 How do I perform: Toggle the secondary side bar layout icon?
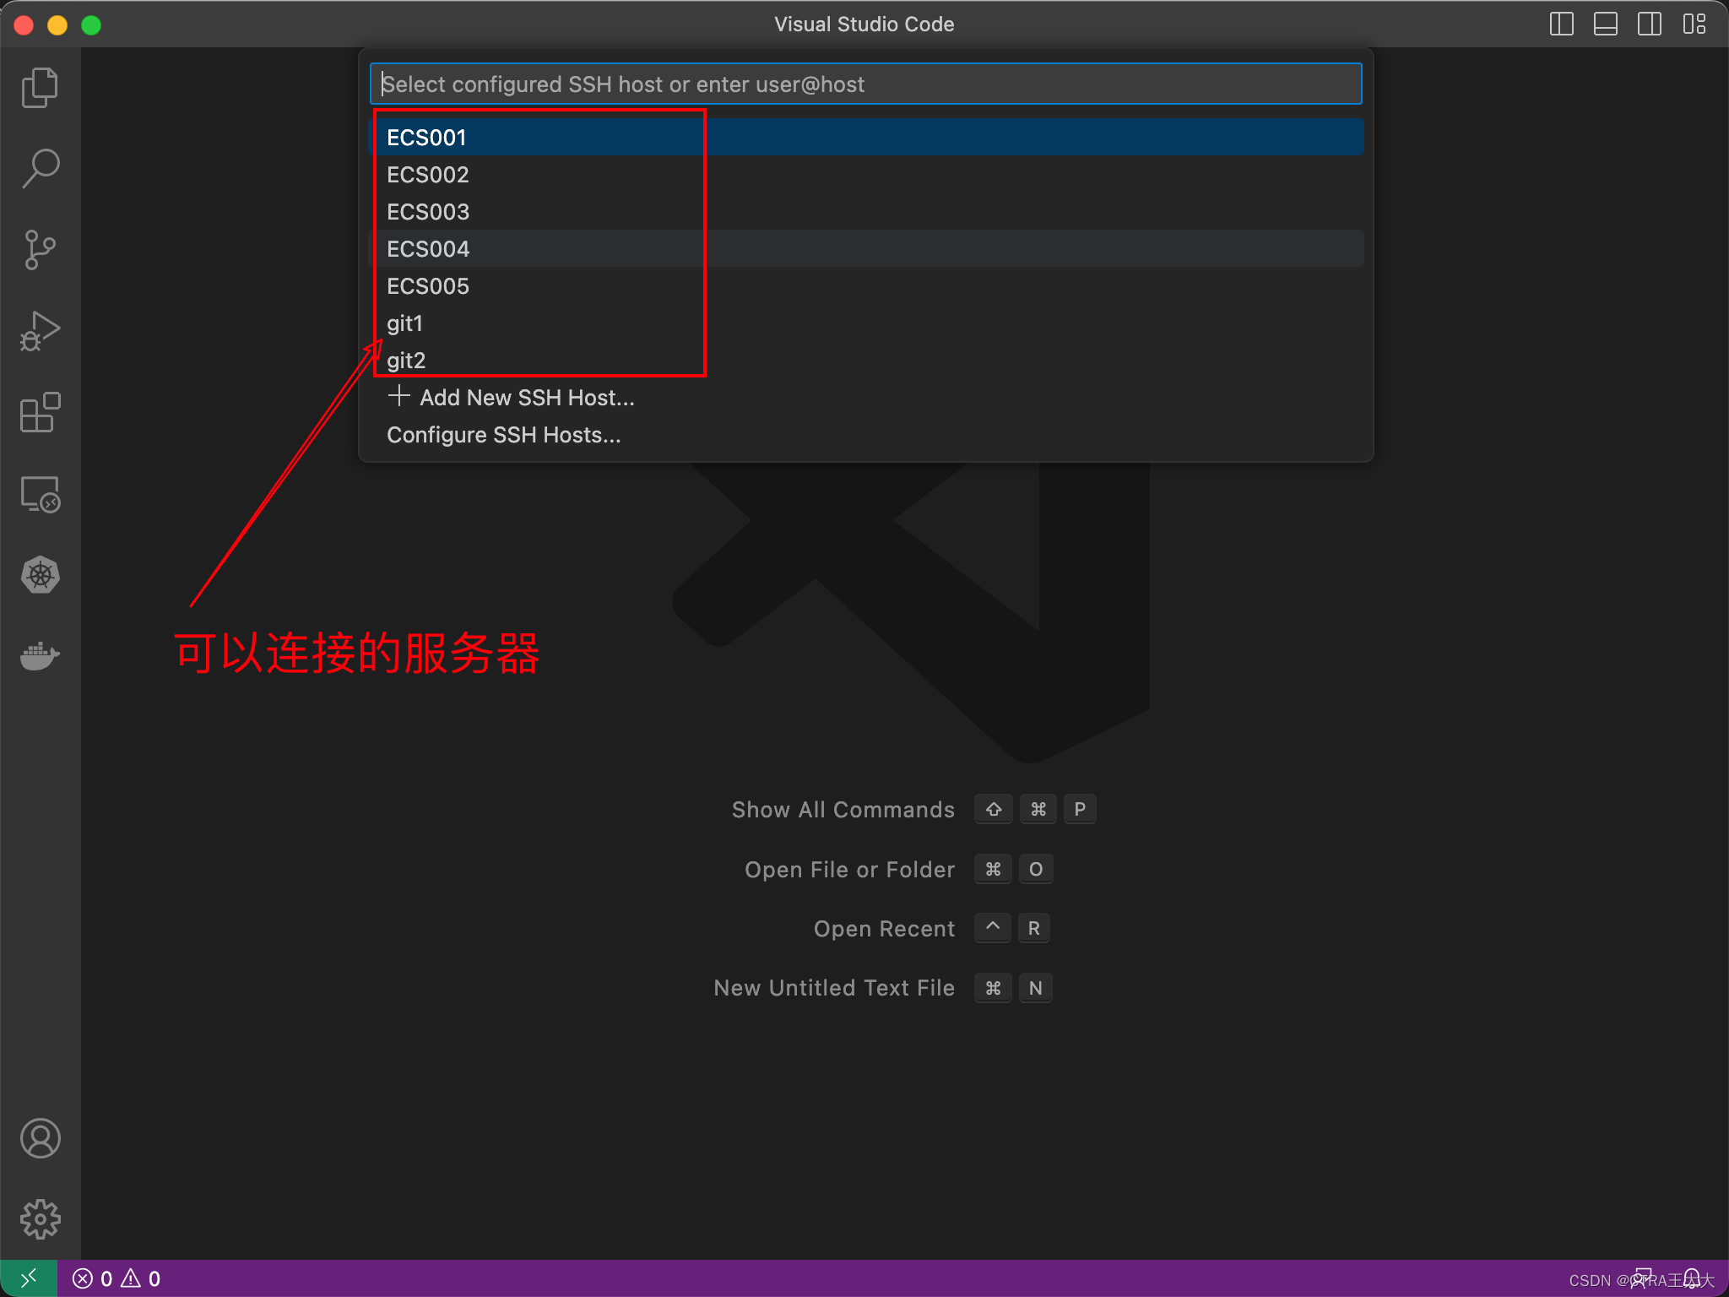click(1650, 24)
